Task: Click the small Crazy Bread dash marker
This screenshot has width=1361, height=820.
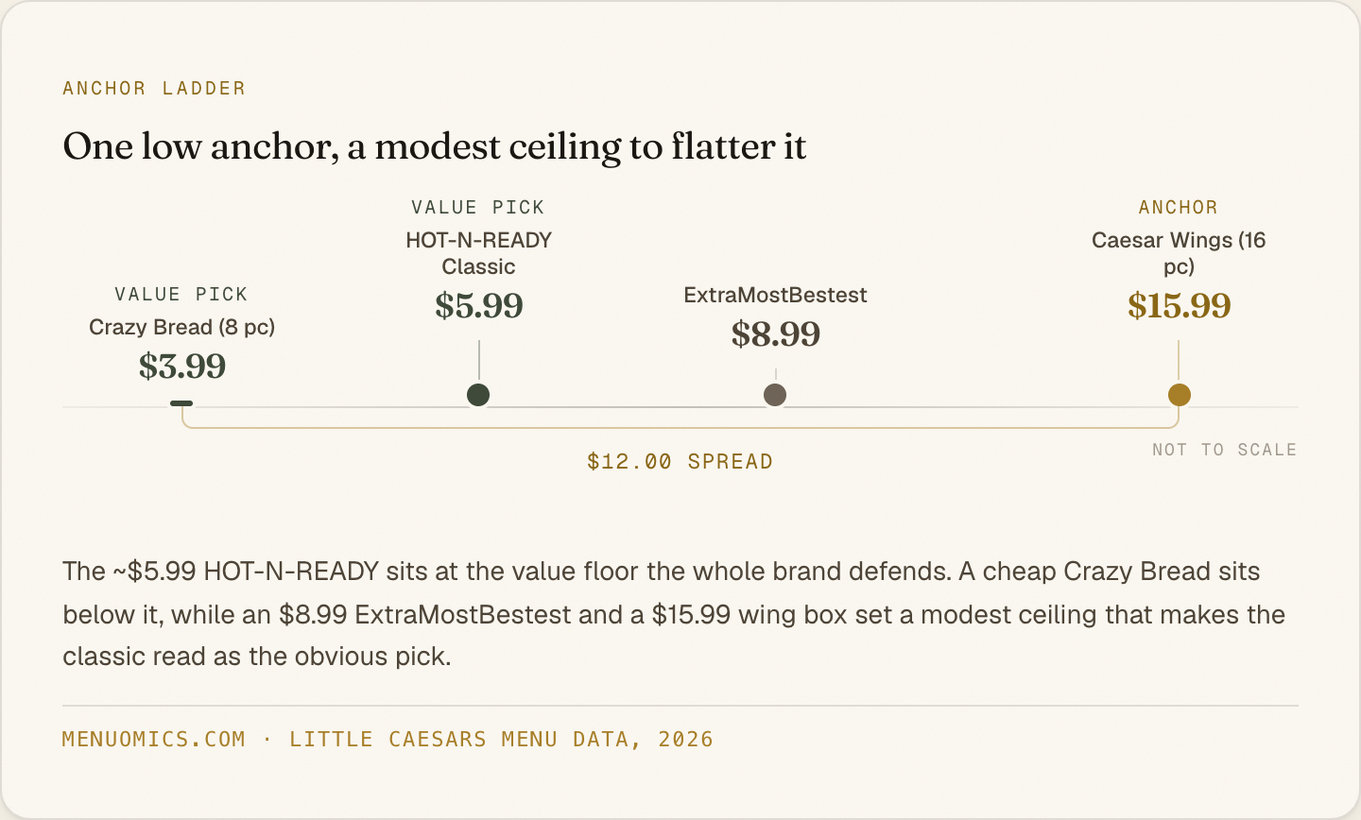Action: pyautogui.click(x=181, y=403)
